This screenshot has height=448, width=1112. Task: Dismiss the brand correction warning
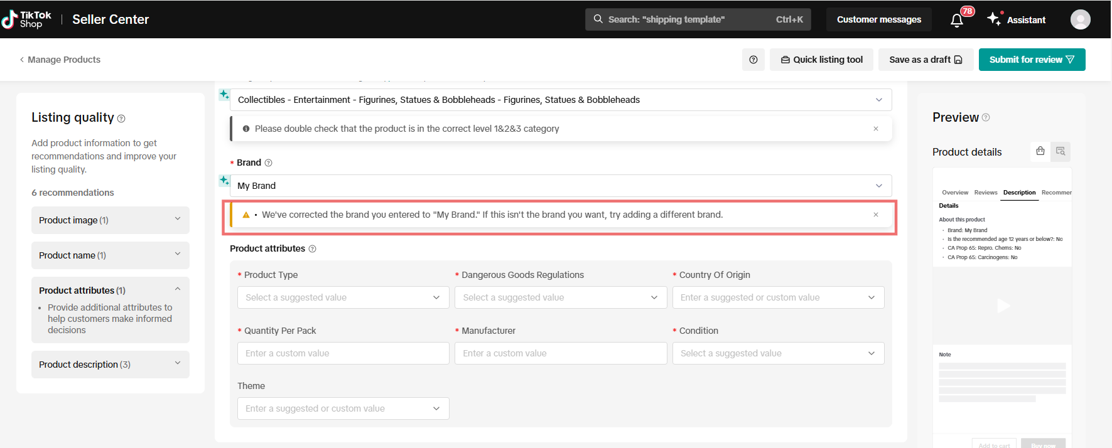[x=875, y=215]
